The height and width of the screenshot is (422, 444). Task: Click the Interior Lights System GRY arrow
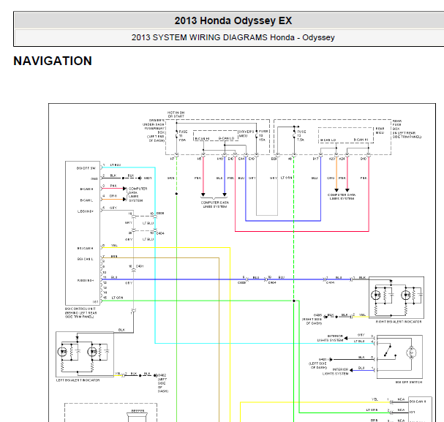point(346,338)
